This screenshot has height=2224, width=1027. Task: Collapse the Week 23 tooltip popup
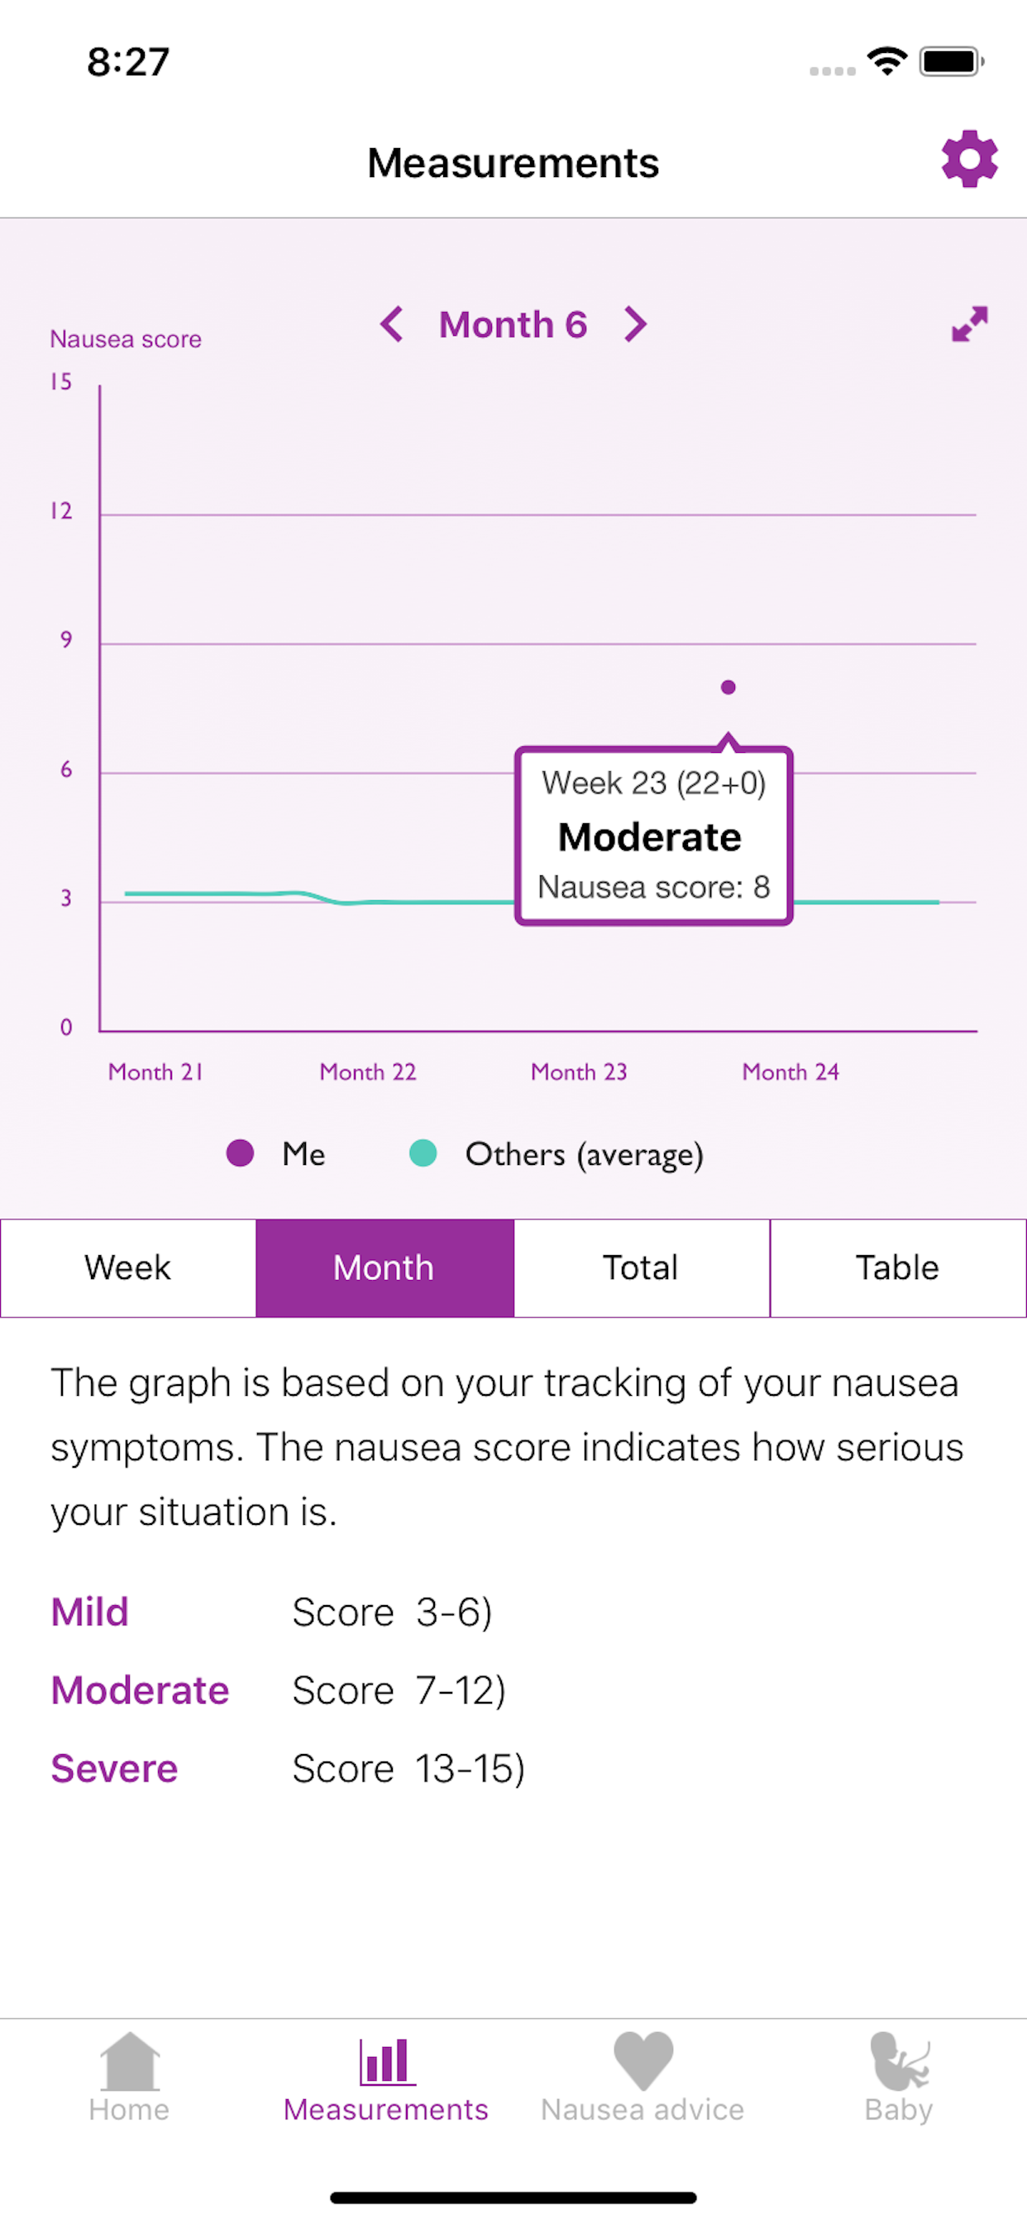[654, 834]
